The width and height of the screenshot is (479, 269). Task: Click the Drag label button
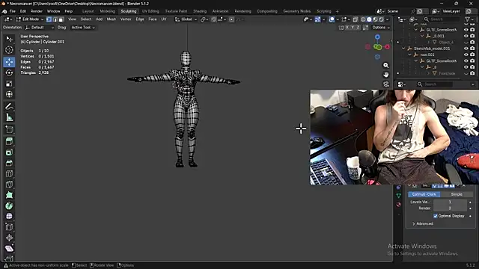pyautogui.click(x=61, y=28)
